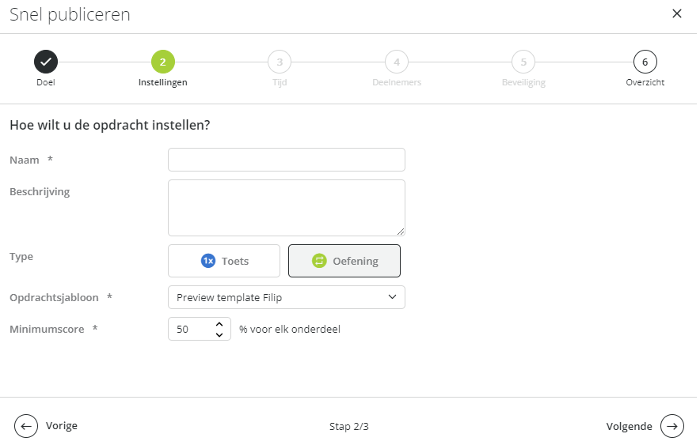
Task: Select step 2 Instellingen circle
Action: pos(163,62)
